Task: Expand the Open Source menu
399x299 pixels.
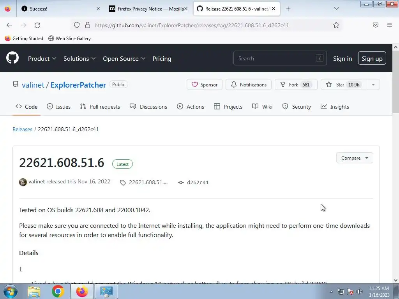Action: 124,58
